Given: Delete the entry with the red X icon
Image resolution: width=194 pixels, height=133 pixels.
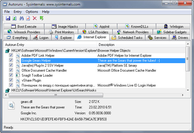Looking at the screenshot, I should (x=35, y=18).
